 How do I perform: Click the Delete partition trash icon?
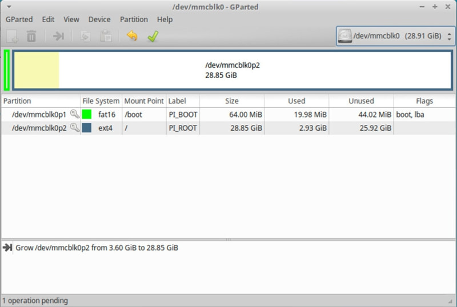[x=31, y=37]
